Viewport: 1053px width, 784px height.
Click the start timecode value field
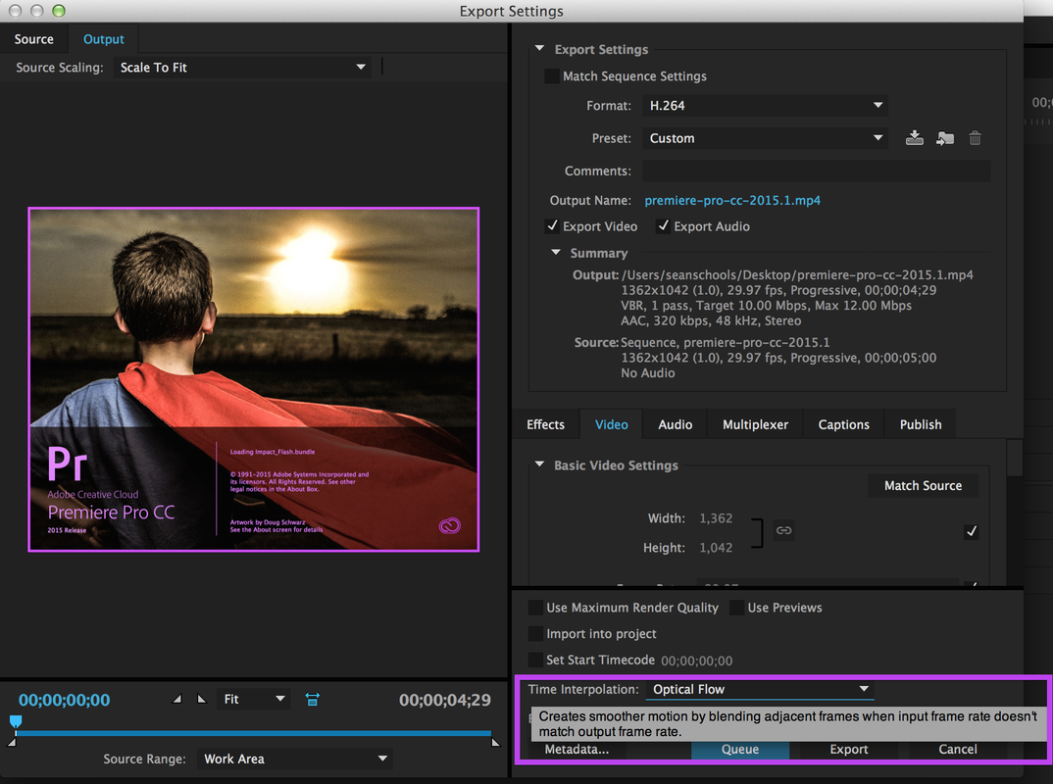click(x=696, y=661)
